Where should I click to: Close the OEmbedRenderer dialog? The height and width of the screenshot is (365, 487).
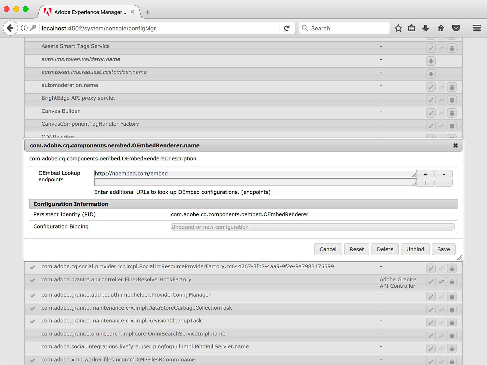coord(456,145)
